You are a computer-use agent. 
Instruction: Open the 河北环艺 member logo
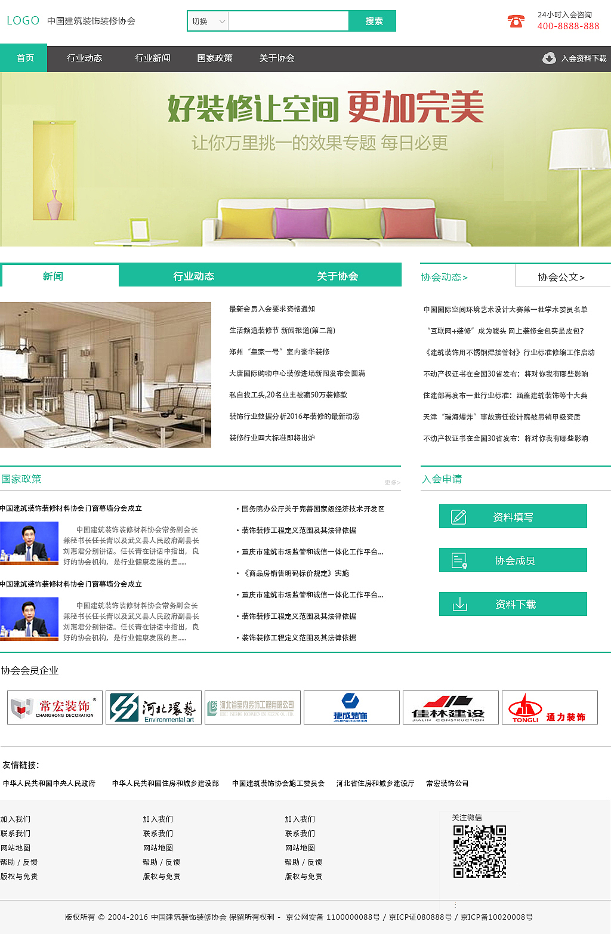(153, 707)
